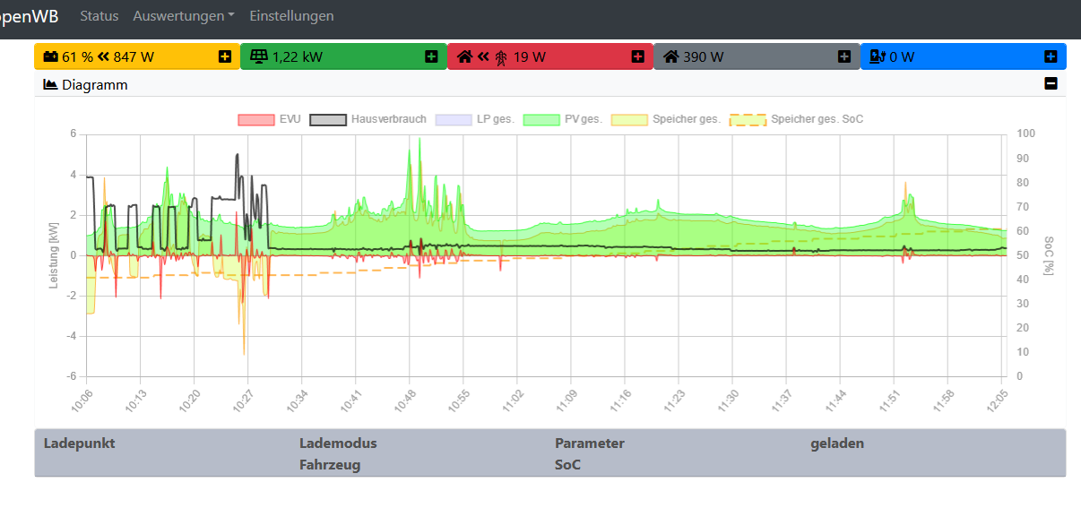Expand the gray house consumption card
Viewport: 1081px width, 508px height.
843,56
